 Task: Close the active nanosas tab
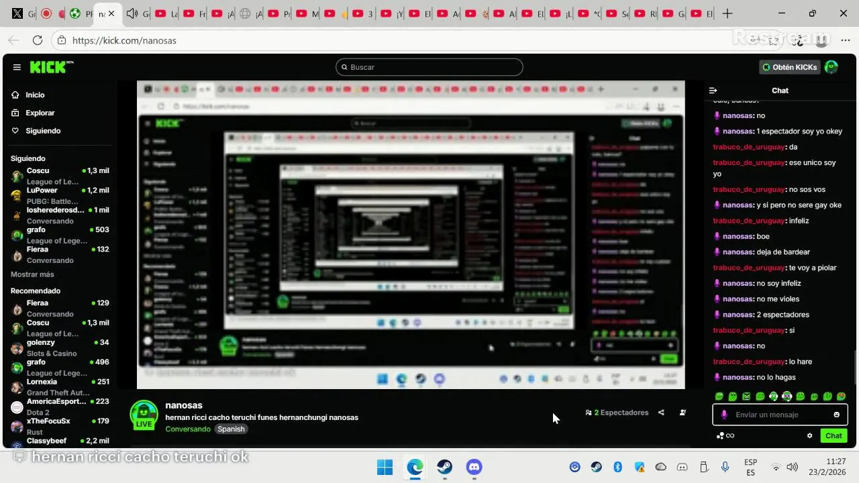111,13
